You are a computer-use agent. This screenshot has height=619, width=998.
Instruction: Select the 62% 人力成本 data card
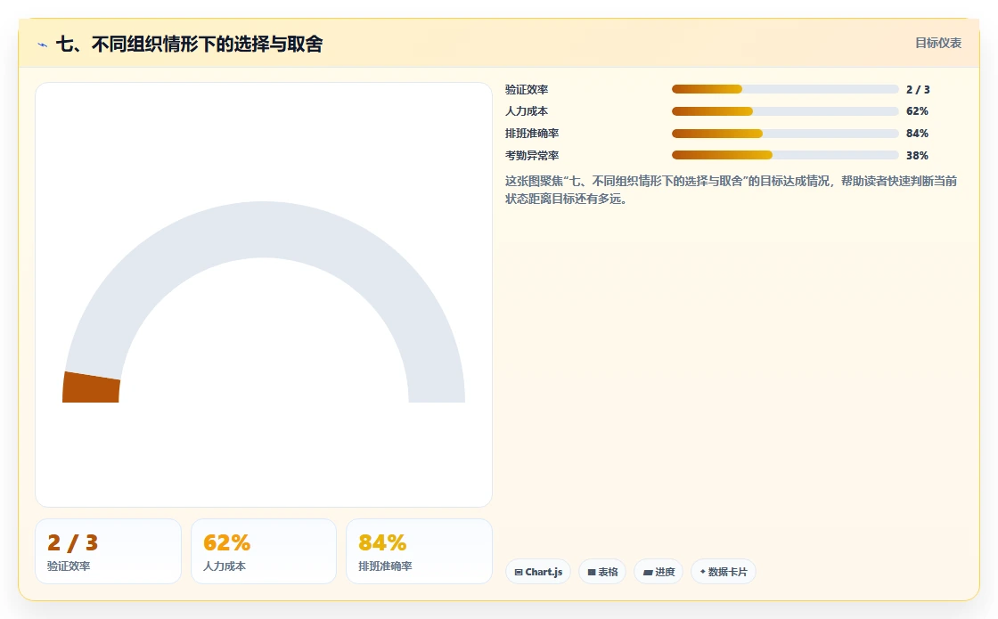(264, 551)
